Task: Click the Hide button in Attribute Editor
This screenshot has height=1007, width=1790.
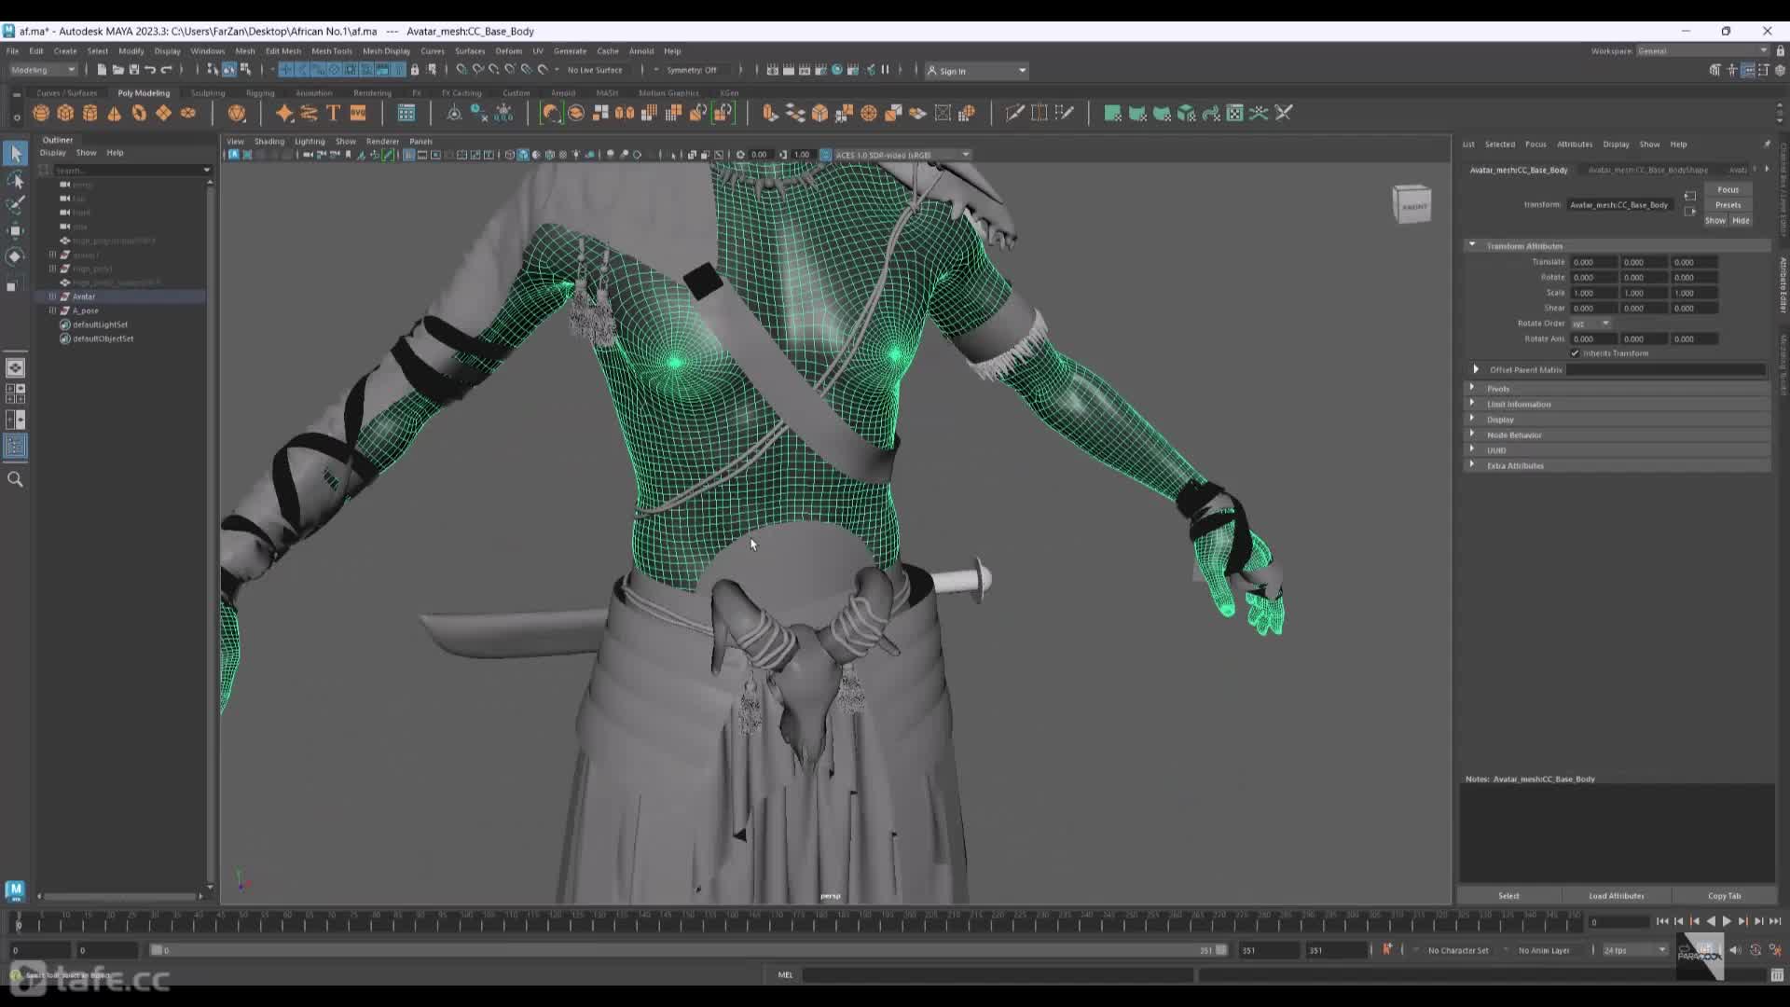Action: 1741,221
